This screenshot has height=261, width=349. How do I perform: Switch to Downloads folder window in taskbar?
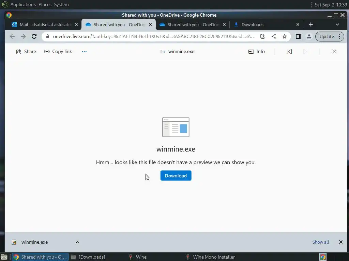click(x=88, y=257)
